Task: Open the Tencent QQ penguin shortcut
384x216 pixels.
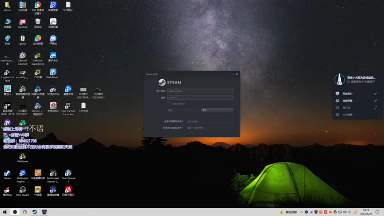Action: (7, 191)
